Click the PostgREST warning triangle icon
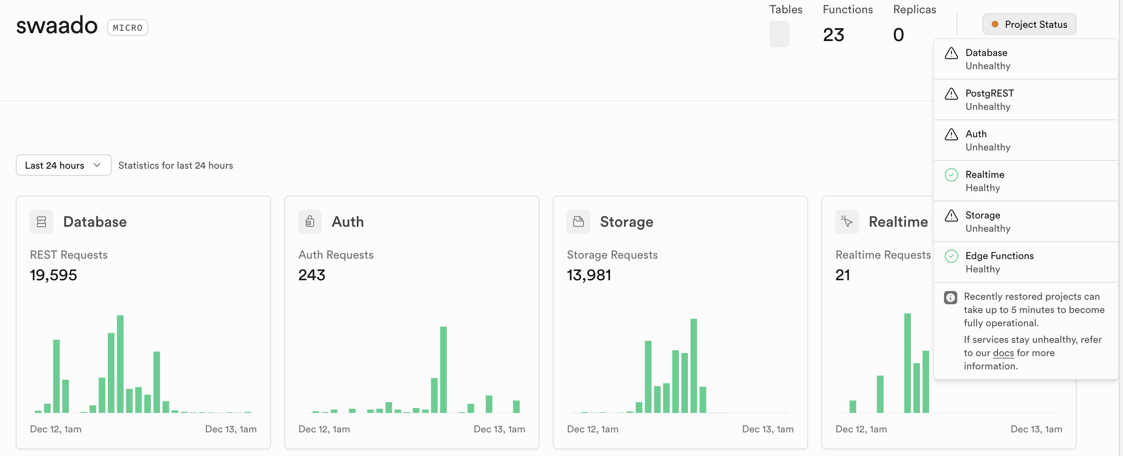Screen dimensions: 1123x456 tap(951, 94)
